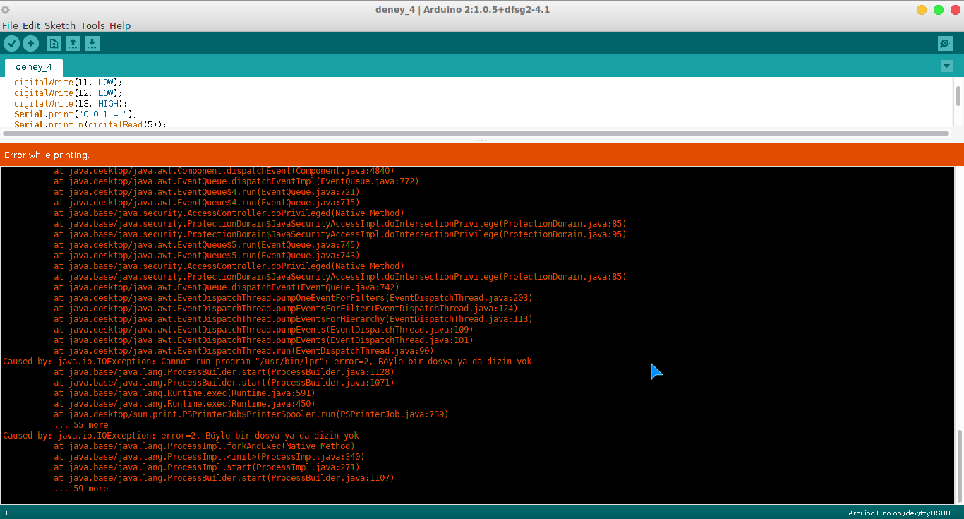Open the File menu

10,25
